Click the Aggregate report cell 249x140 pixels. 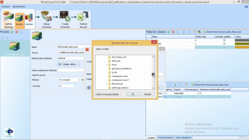pyautogui.click(x=179, y=93)
